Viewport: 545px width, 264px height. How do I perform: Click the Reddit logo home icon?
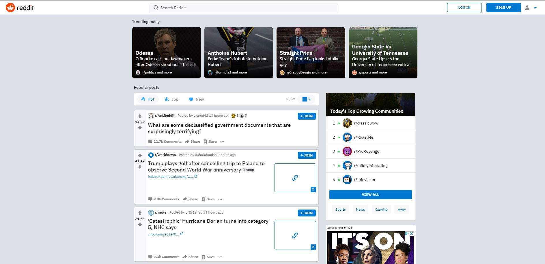[x=10, y=7]
